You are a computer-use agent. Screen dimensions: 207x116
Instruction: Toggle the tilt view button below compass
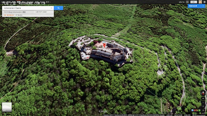(x=203, y=98)
